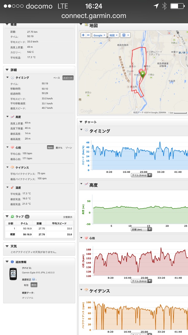This screenshot has width=188, height=335.
Task: Click the elevation icon in 高度 chart header
Action: [86, 183]
